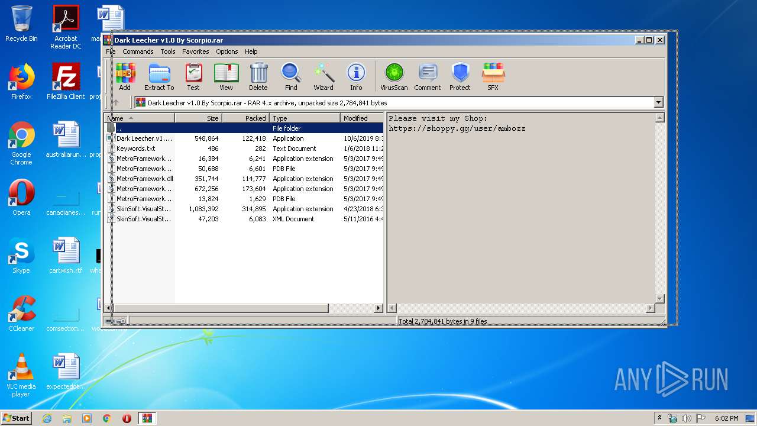Open Acrobat Reader DC desktop shortcut
757x426 pixels.
(x=66, y=27)
